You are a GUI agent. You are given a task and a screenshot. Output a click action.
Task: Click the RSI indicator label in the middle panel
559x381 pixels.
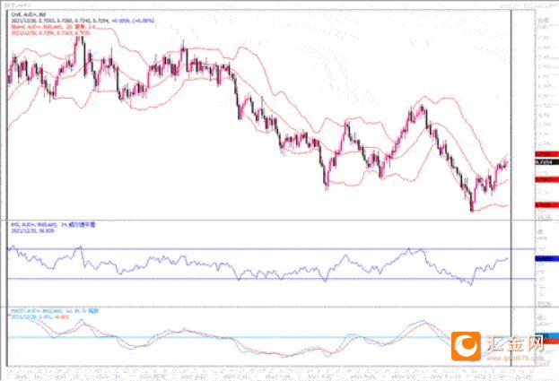(53, 225)
